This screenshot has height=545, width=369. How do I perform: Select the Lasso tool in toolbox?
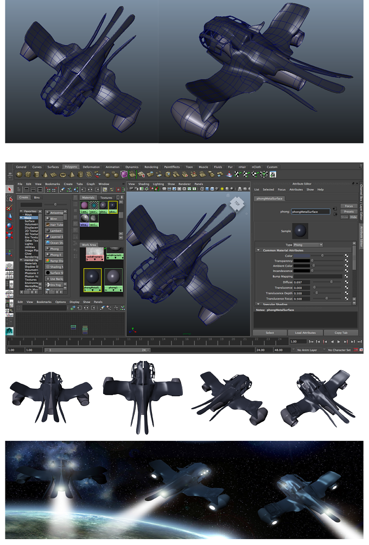[x=10, y=198]
